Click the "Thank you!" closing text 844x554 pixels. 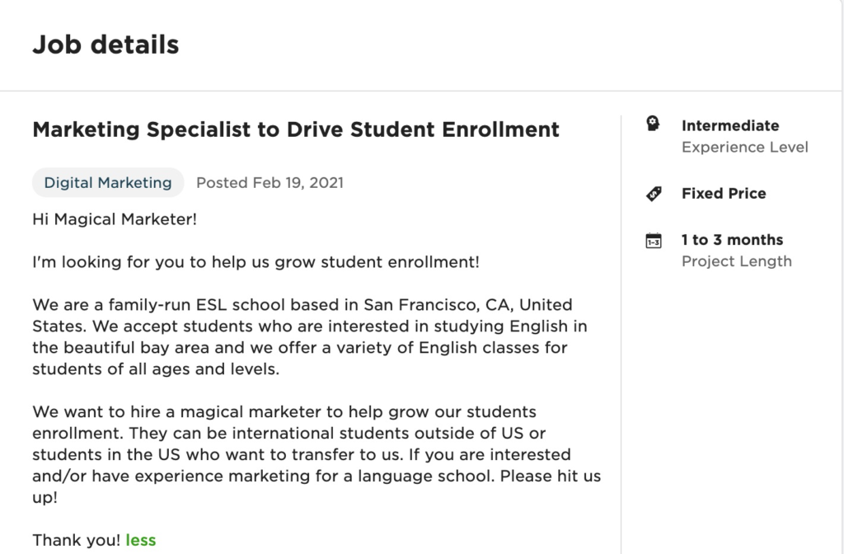click(76, 541)
